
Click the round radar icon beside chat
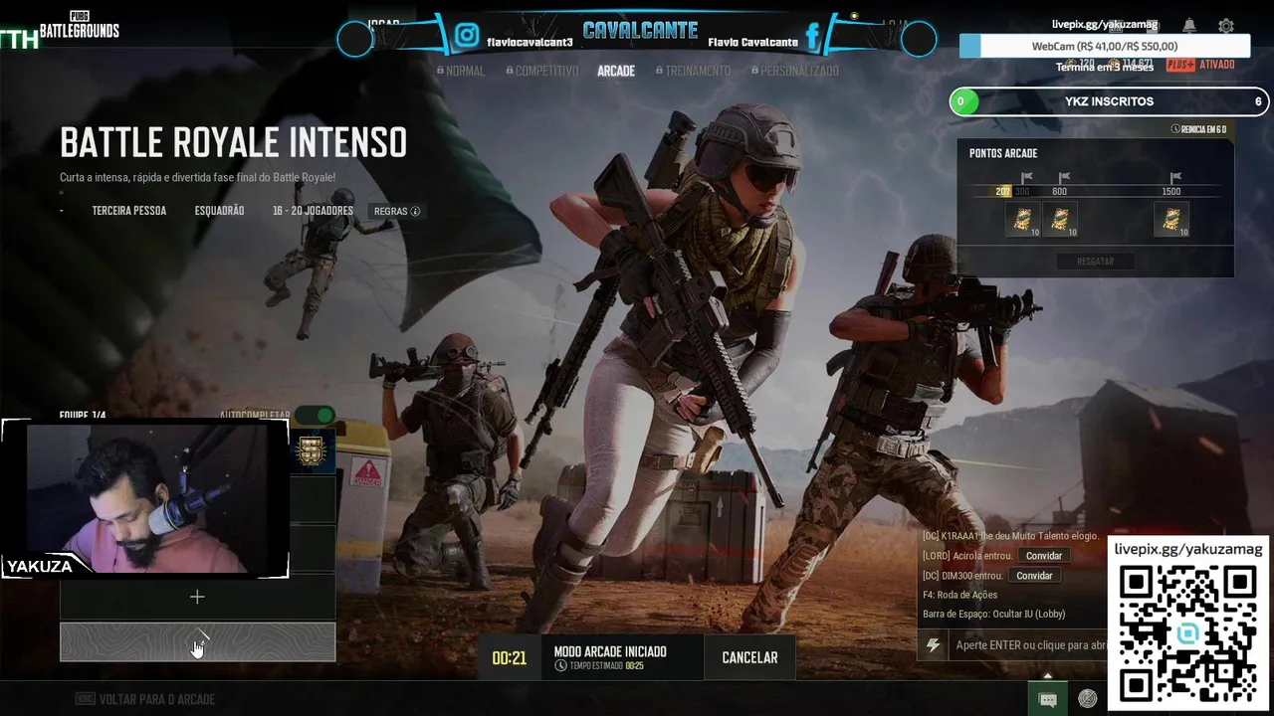[x=1088, y=699]
